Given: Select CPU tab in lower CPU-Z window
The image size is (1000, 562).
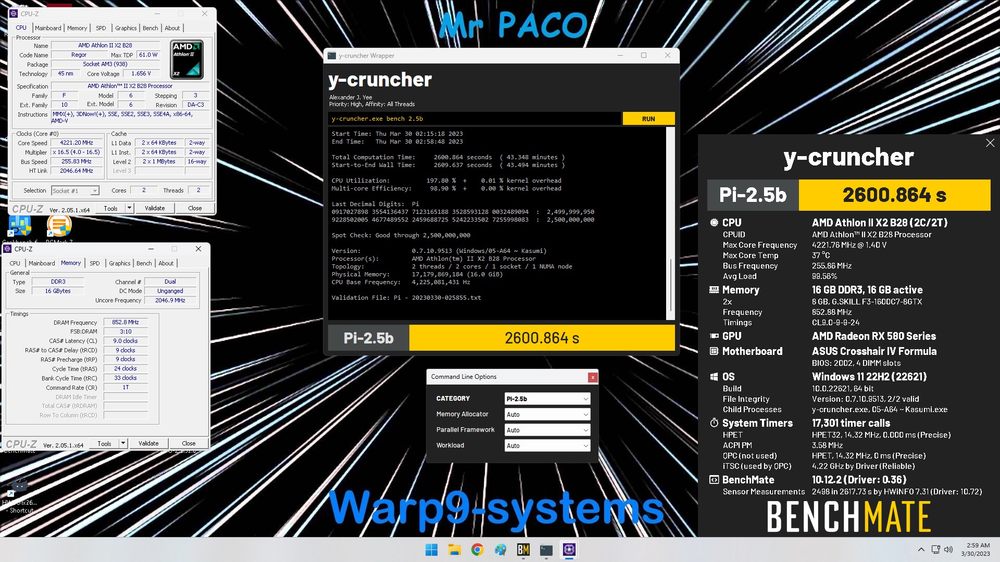Looking at the screenshot, I should [15, 263].
